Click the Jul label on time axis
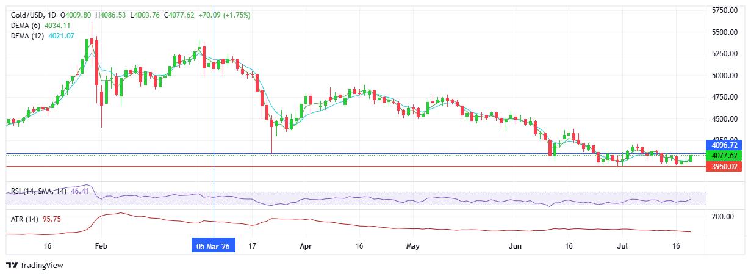 coord(622,247)
